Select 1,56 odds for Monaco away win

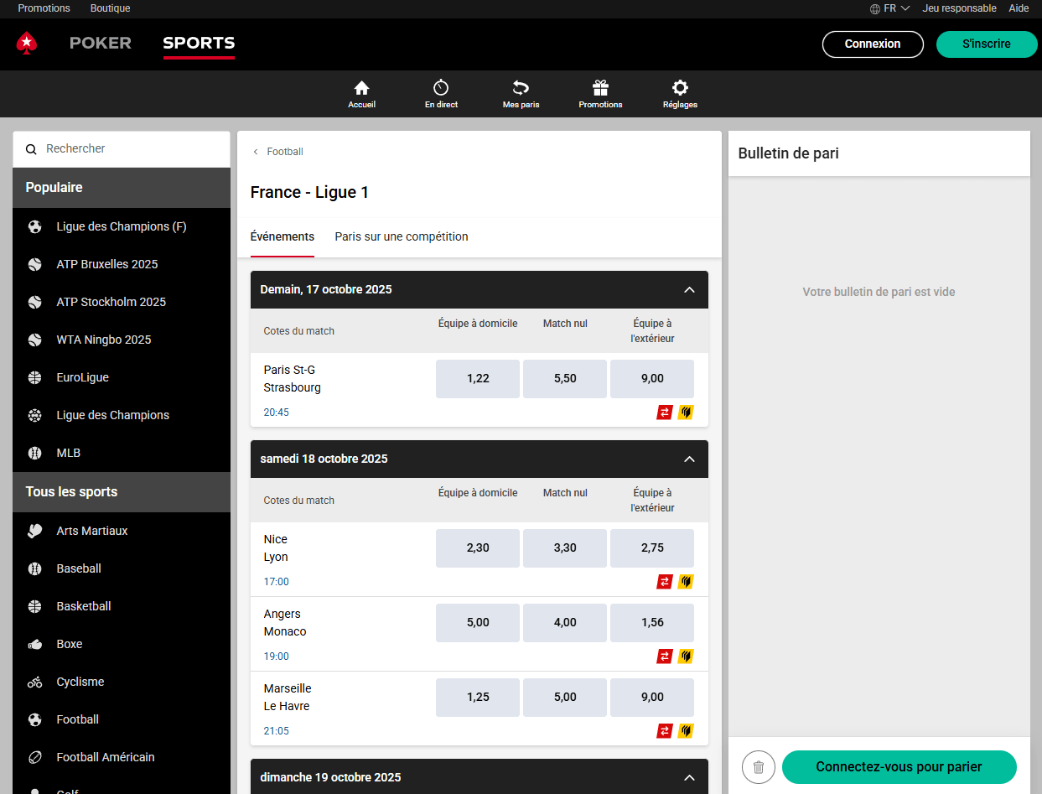click(x=652, y=623)
